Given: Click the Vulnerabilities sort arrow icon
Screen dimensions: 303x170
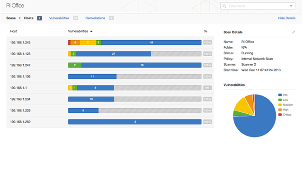Looking at the screenshot, I should pos(91,31).
